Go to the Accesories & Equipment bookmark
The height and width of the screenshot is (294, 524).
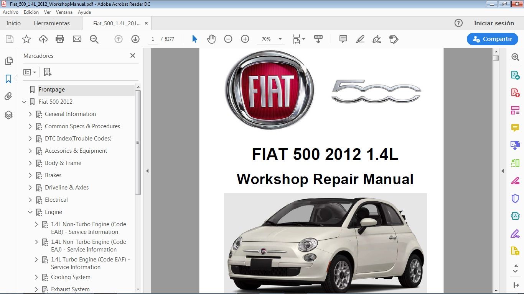(x=76, y=151)
